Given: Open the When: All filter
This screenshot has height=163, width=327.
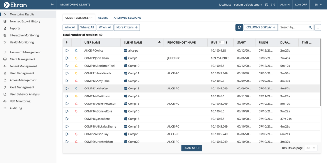Looking at the screenshot, I should (x=105, y=27).
